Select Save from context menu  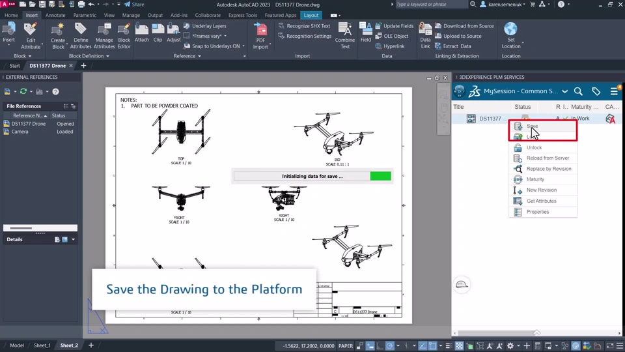coord(543,126)
